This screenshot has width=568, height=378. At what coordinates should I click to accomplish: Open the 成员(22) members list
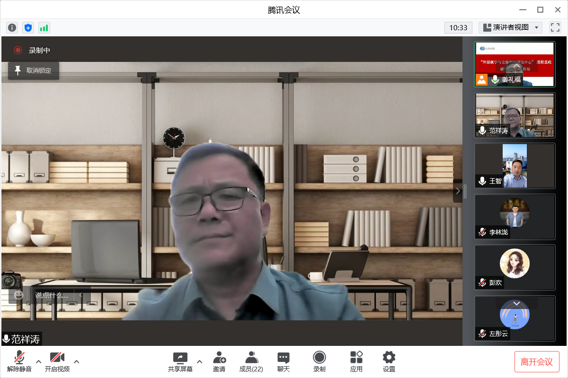(x=251, y=361)
